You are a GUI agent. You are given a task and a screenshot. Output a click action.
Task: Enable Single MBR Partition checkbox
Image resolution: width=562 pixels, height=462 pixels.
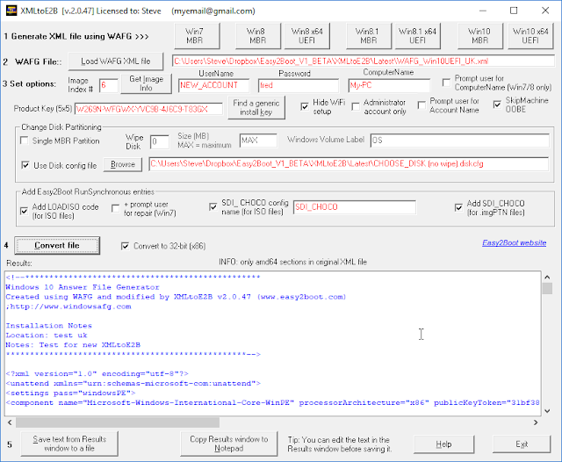click(x=25, y=141)
